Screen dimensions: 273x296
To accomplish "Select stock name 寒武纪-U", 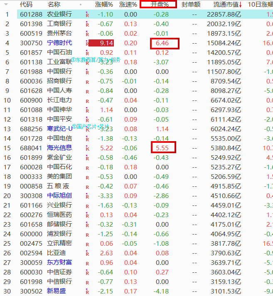I will pos(60,129).
